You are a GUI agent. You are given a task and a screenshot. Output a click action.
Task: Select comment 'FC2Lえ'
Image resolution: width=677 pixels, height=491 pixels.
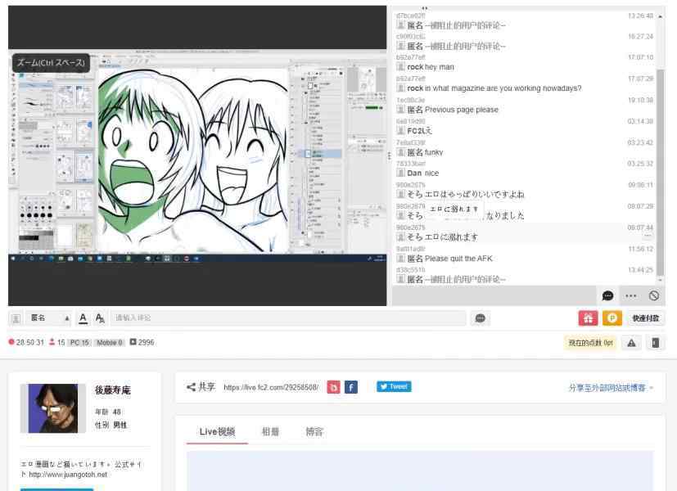click(525, 128)
